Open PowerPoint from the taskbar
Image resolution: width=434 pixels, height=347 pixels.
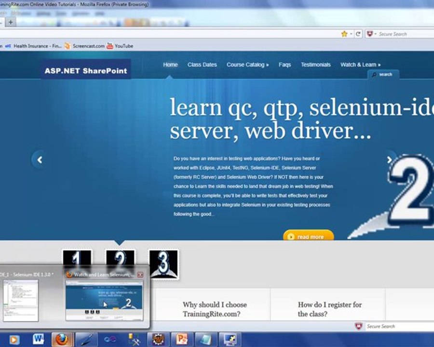(x=182, y=339)
